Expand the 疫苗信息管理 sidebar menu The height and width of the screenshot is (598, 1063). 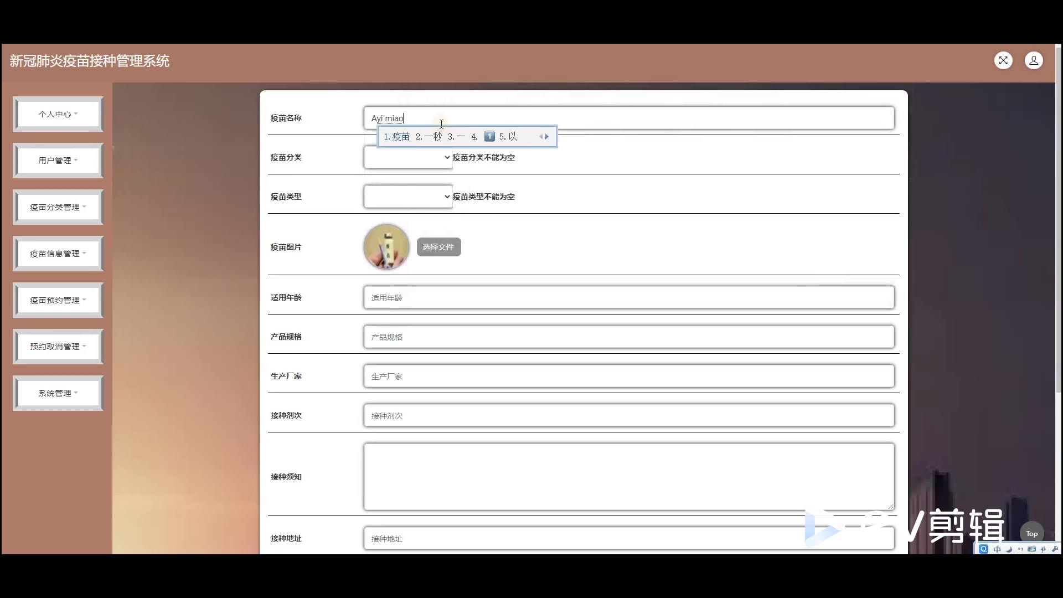tap(58, 254)
